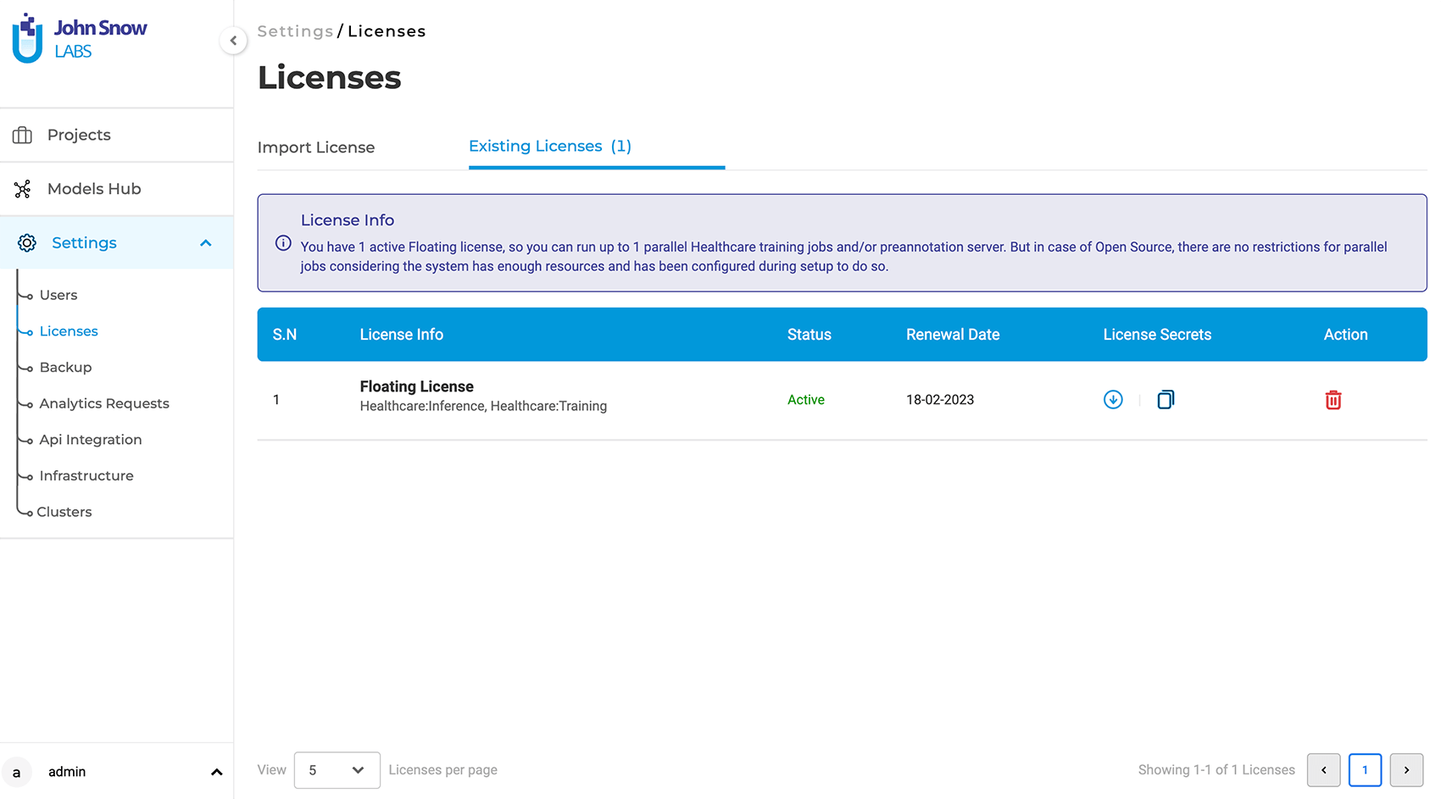Screen dimensions: 1441x799
Task: Click the John Snow Labs logo
Action: tap(80, 38)
